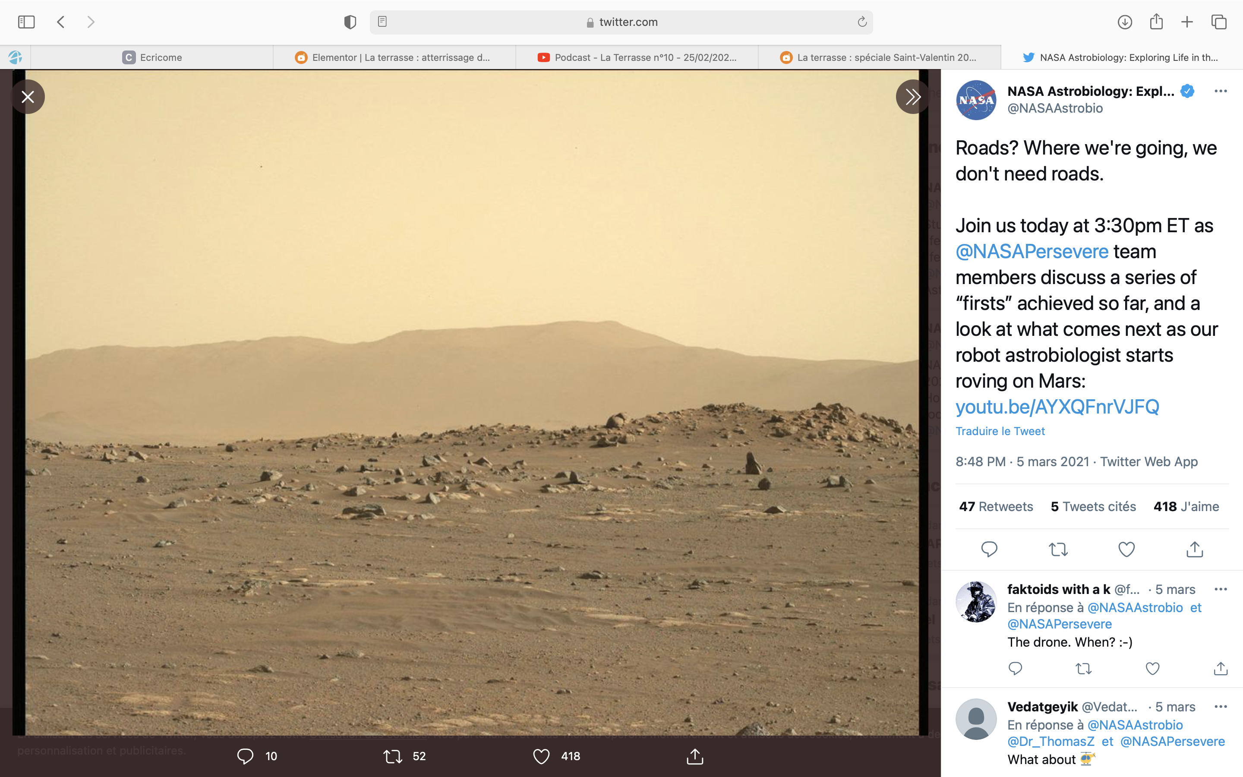Retweet using icon below the Mars photo
Image resolution: width=1243 pixels, height=777 pixels.
pos(393,756)
